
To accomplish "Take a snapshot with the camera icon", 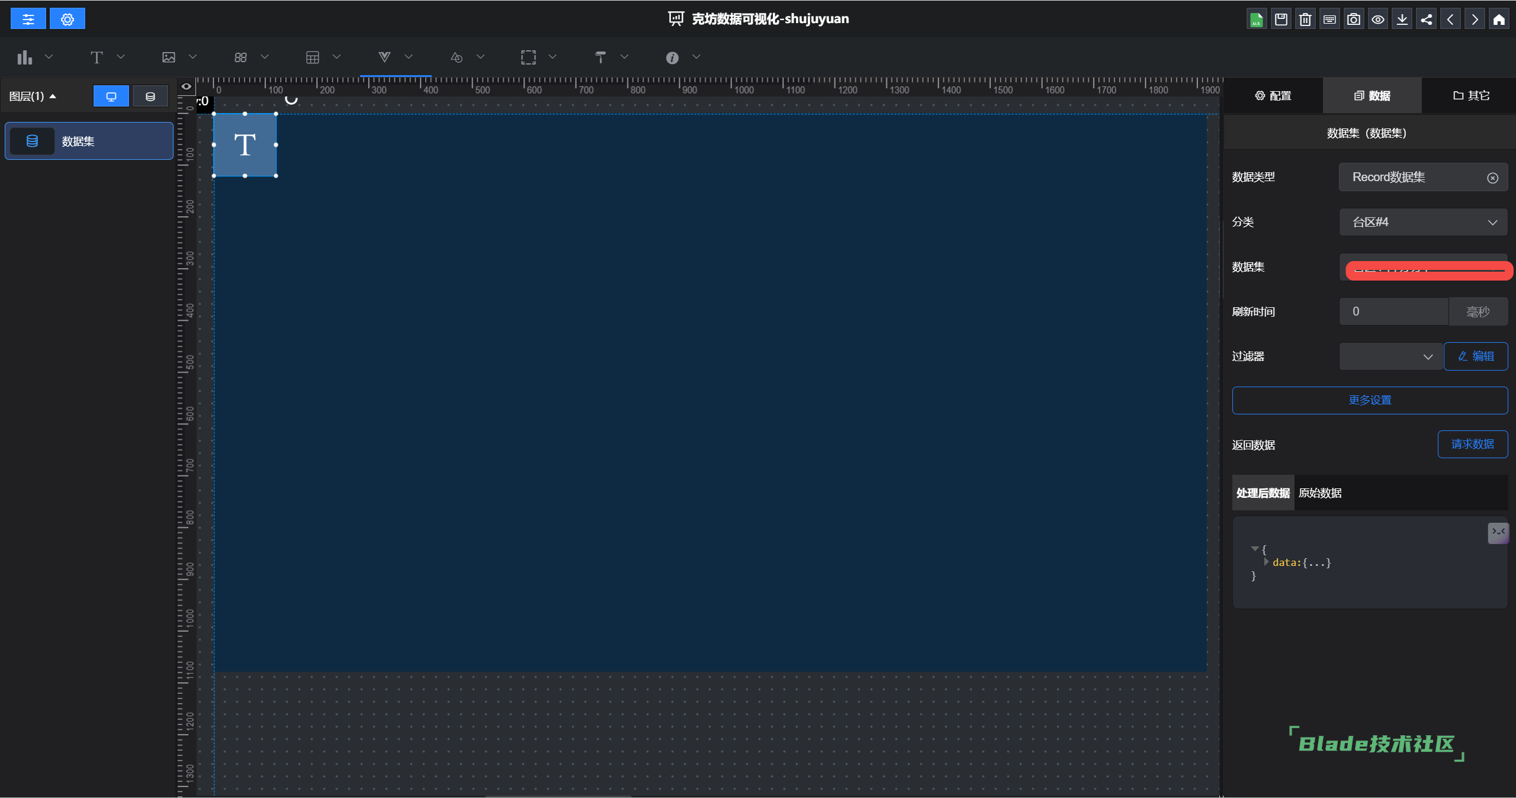I will [1354, 19].
